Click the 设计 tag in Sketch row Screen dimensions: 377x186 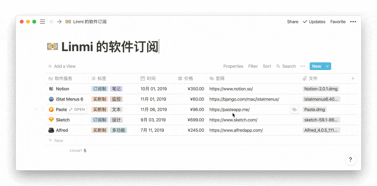(x=116, y=120)
